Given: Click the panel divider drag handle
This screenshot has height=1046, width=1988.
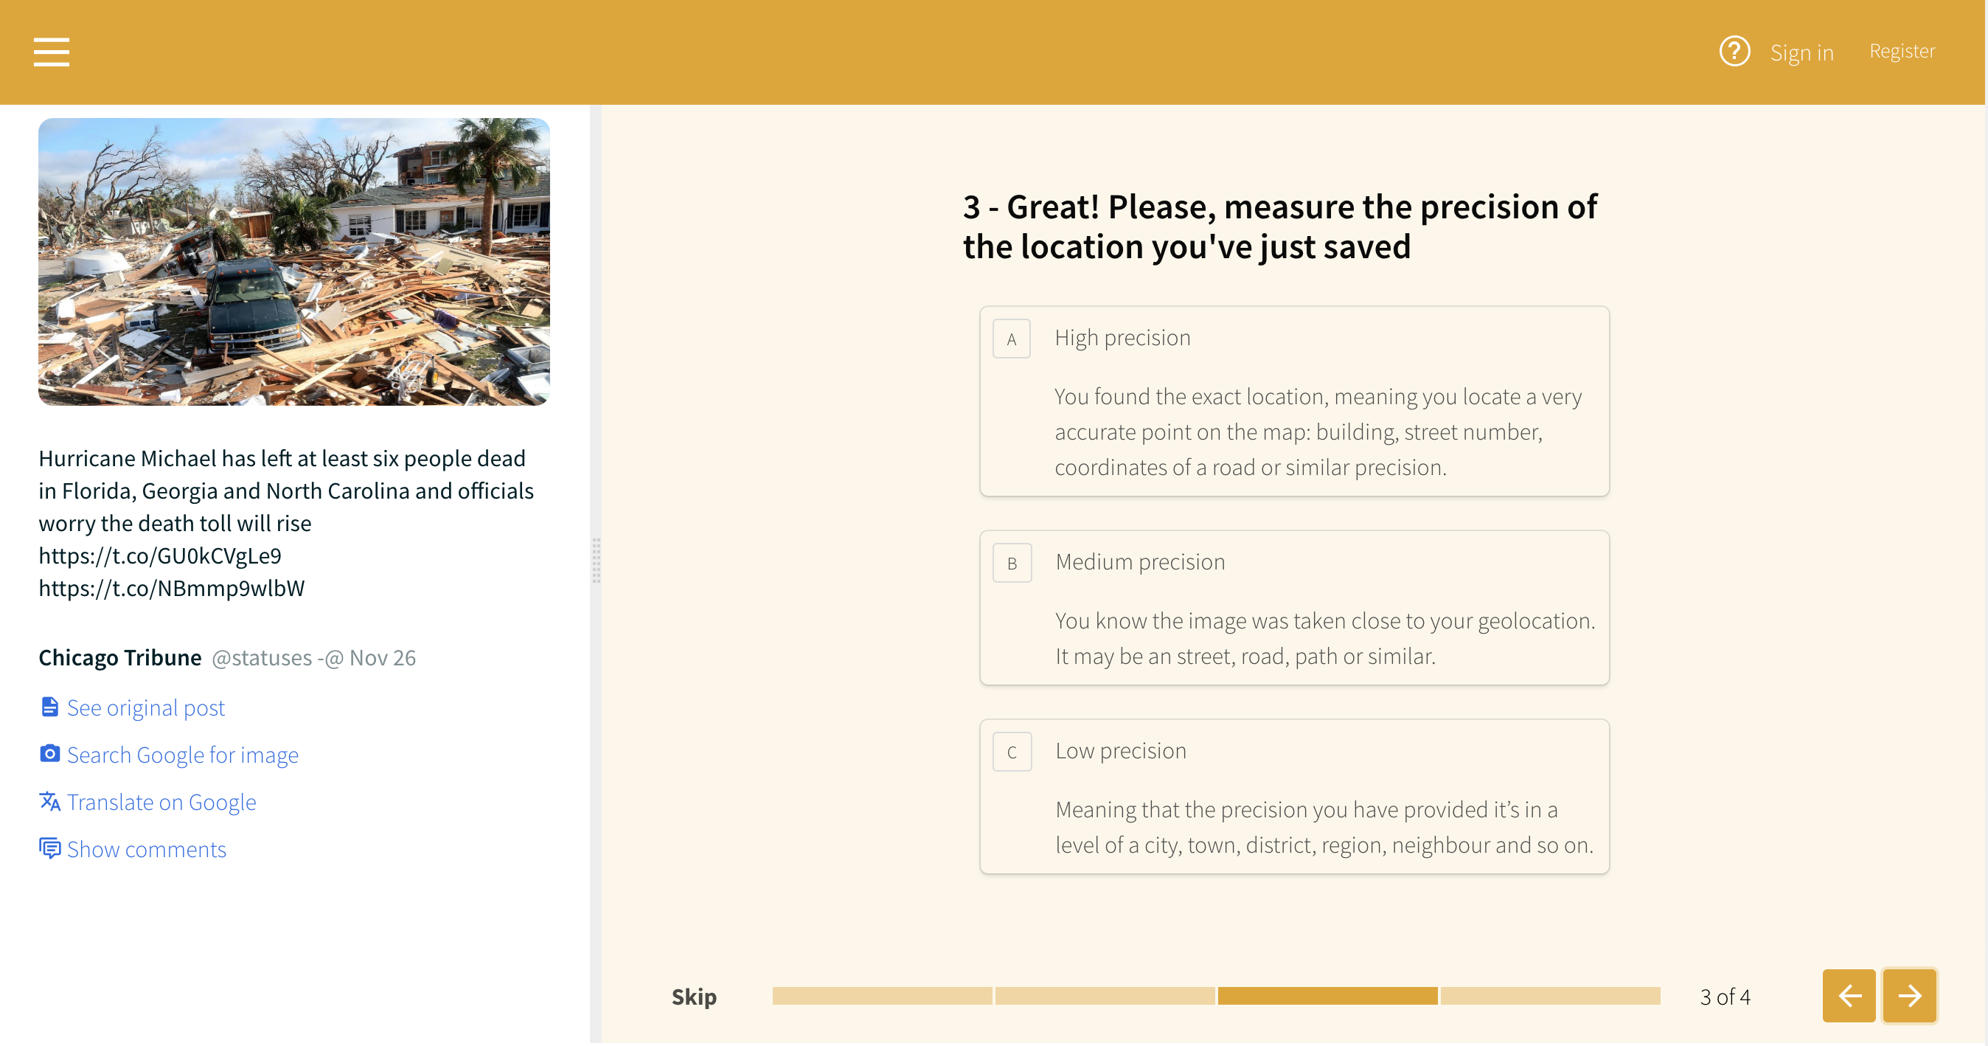Looking at the screenshot, I should click(596, 560).
